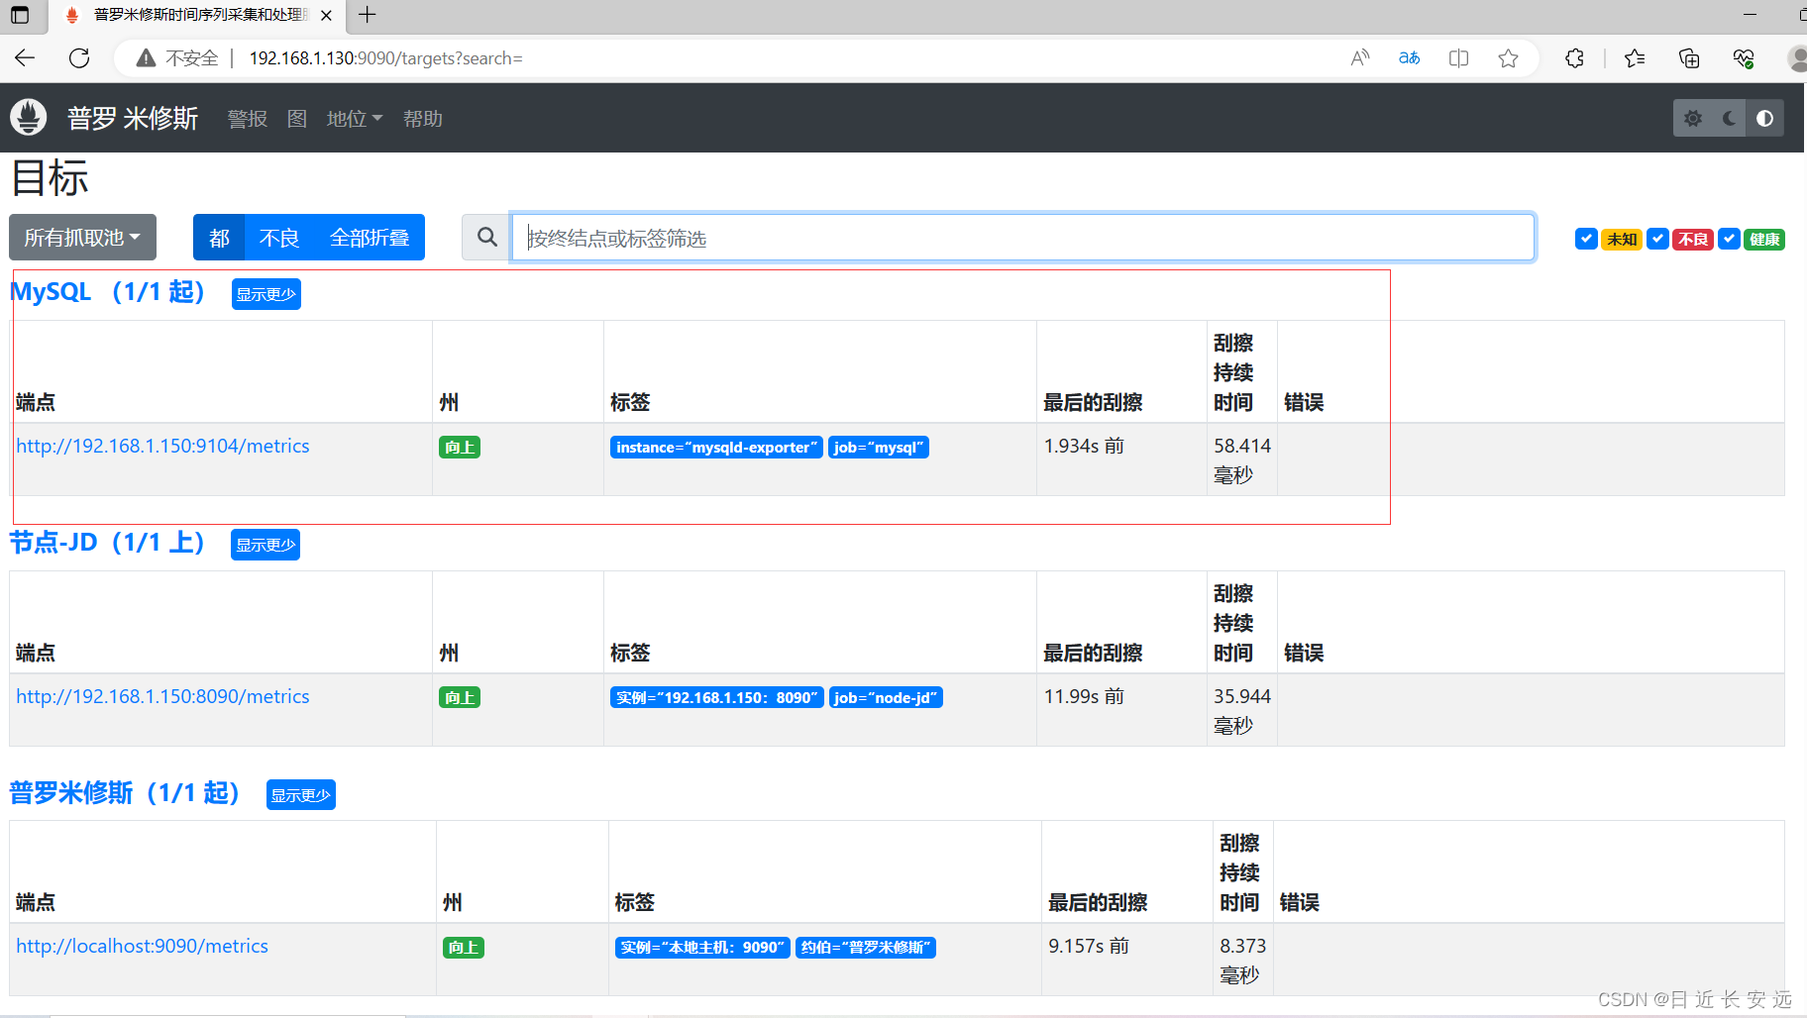Viewport: 1807px width, 1018px height.
Task: Click the 实例="本地主机: 9090" label badge
Action: pos(702,948)
